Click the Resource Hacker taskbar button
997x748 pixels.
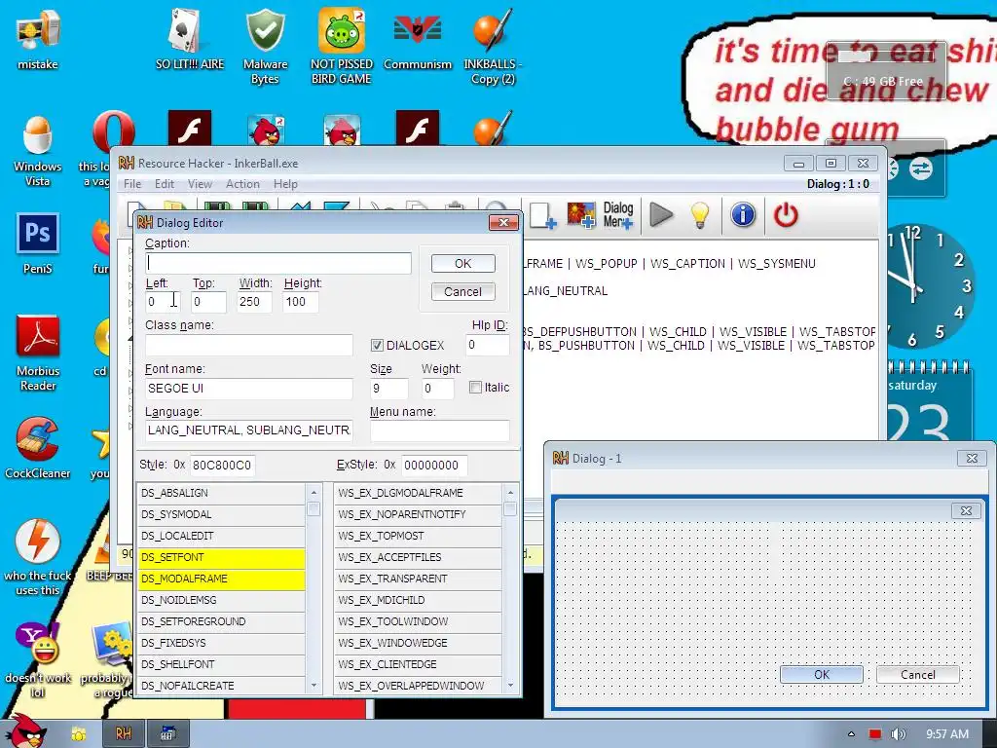click(124, 733)
